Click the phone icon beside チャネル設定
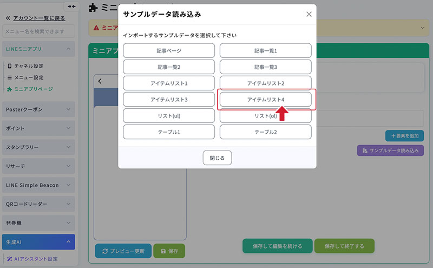433x268 pixels. click(x=10, y=66)
